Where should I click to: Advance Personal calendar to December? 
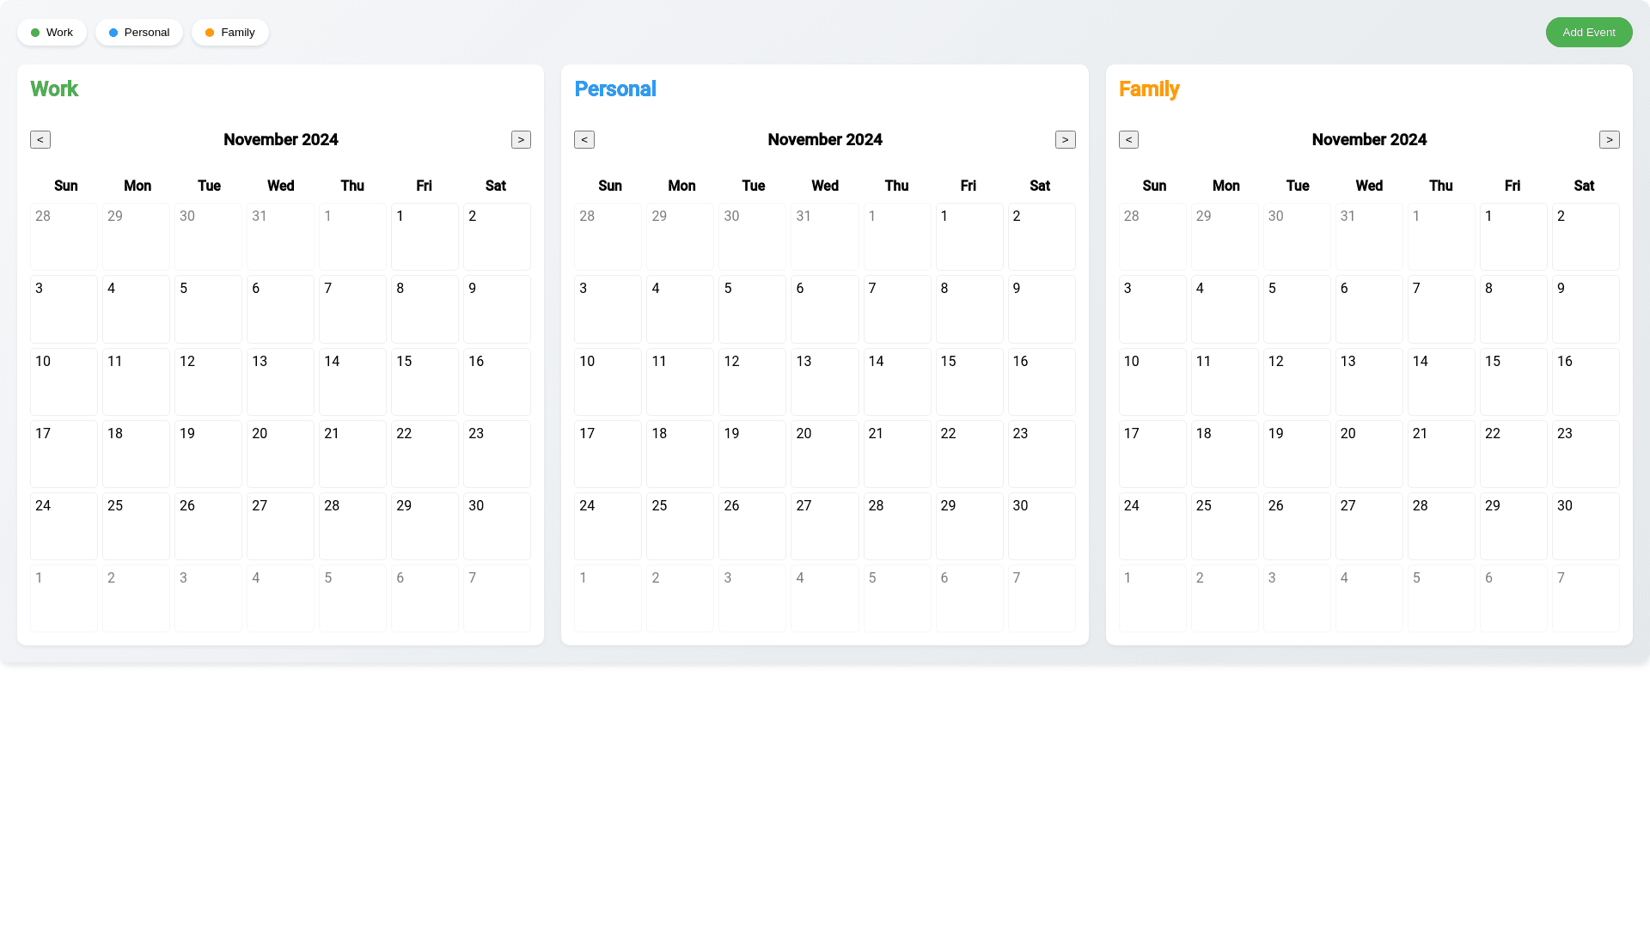tap(1066, 139)
